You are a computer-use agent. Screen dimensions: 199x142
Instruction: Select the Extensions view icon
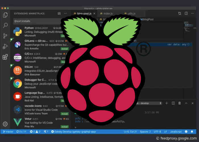[x=5, y=57]
